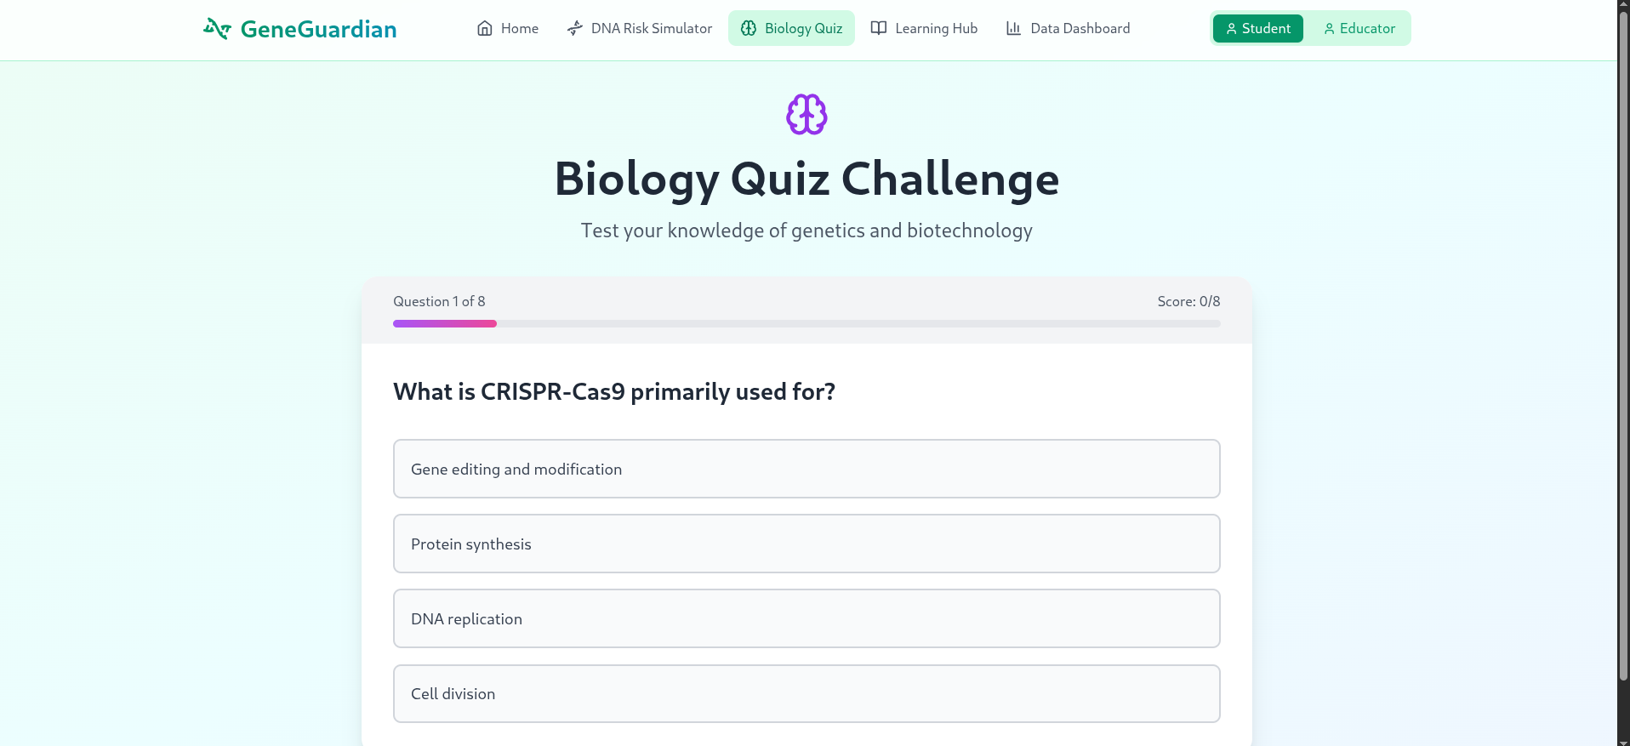
Task: Pick the DNA replication option
Action: (x=806, y=618)
